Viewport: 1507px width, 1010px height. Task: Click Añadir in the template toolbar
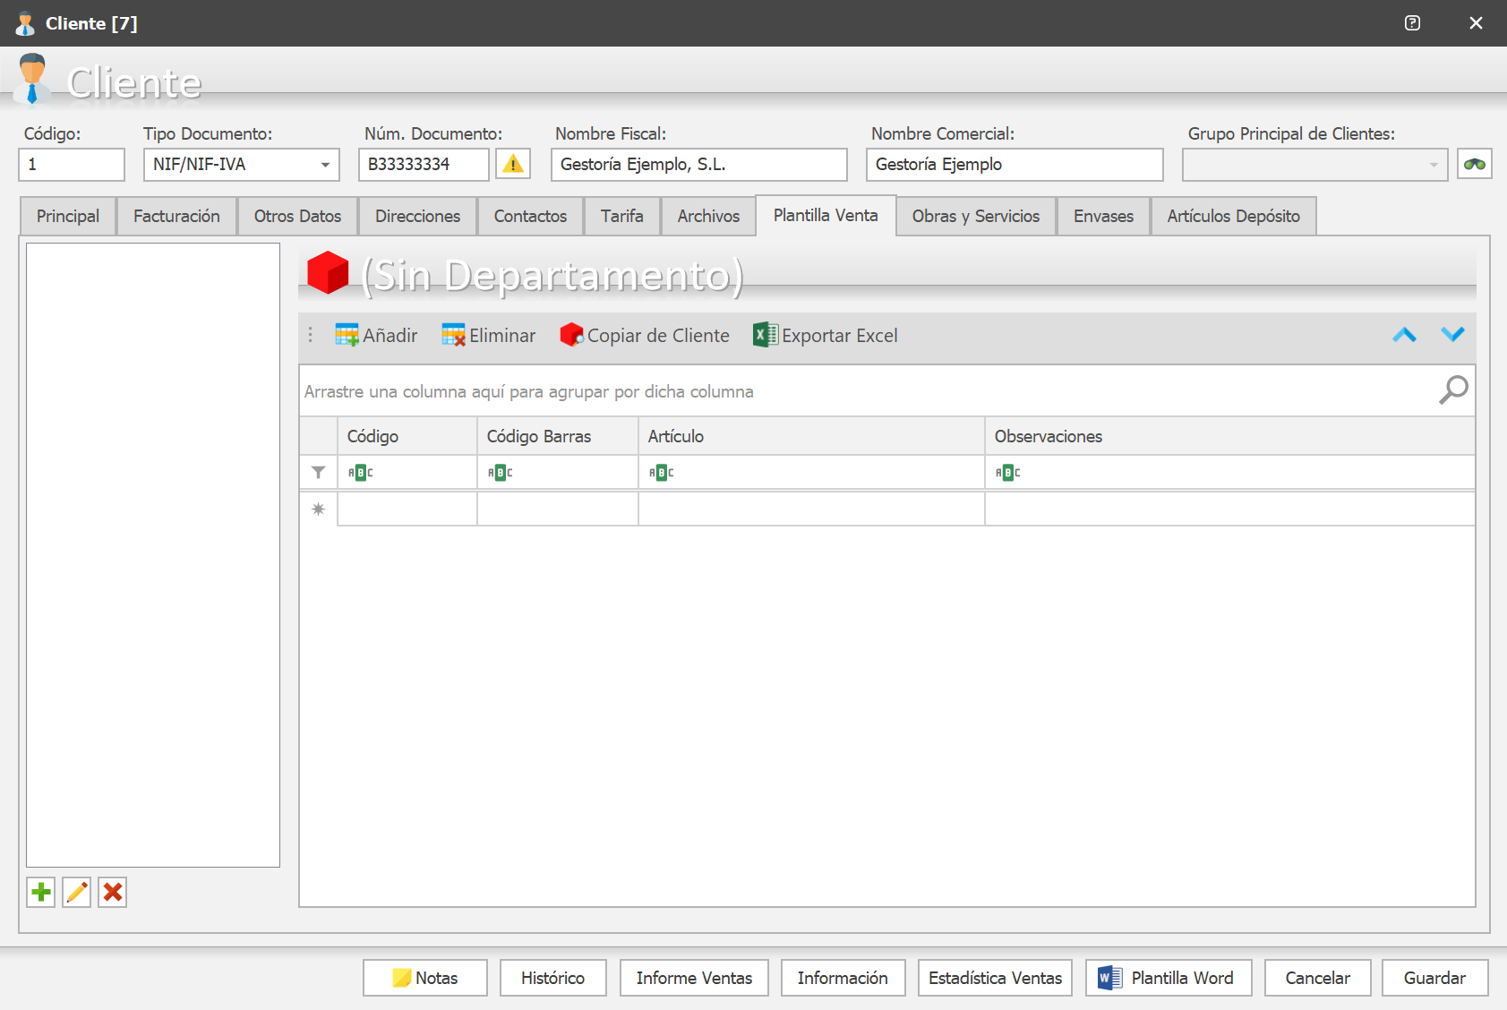coord(376,335)
